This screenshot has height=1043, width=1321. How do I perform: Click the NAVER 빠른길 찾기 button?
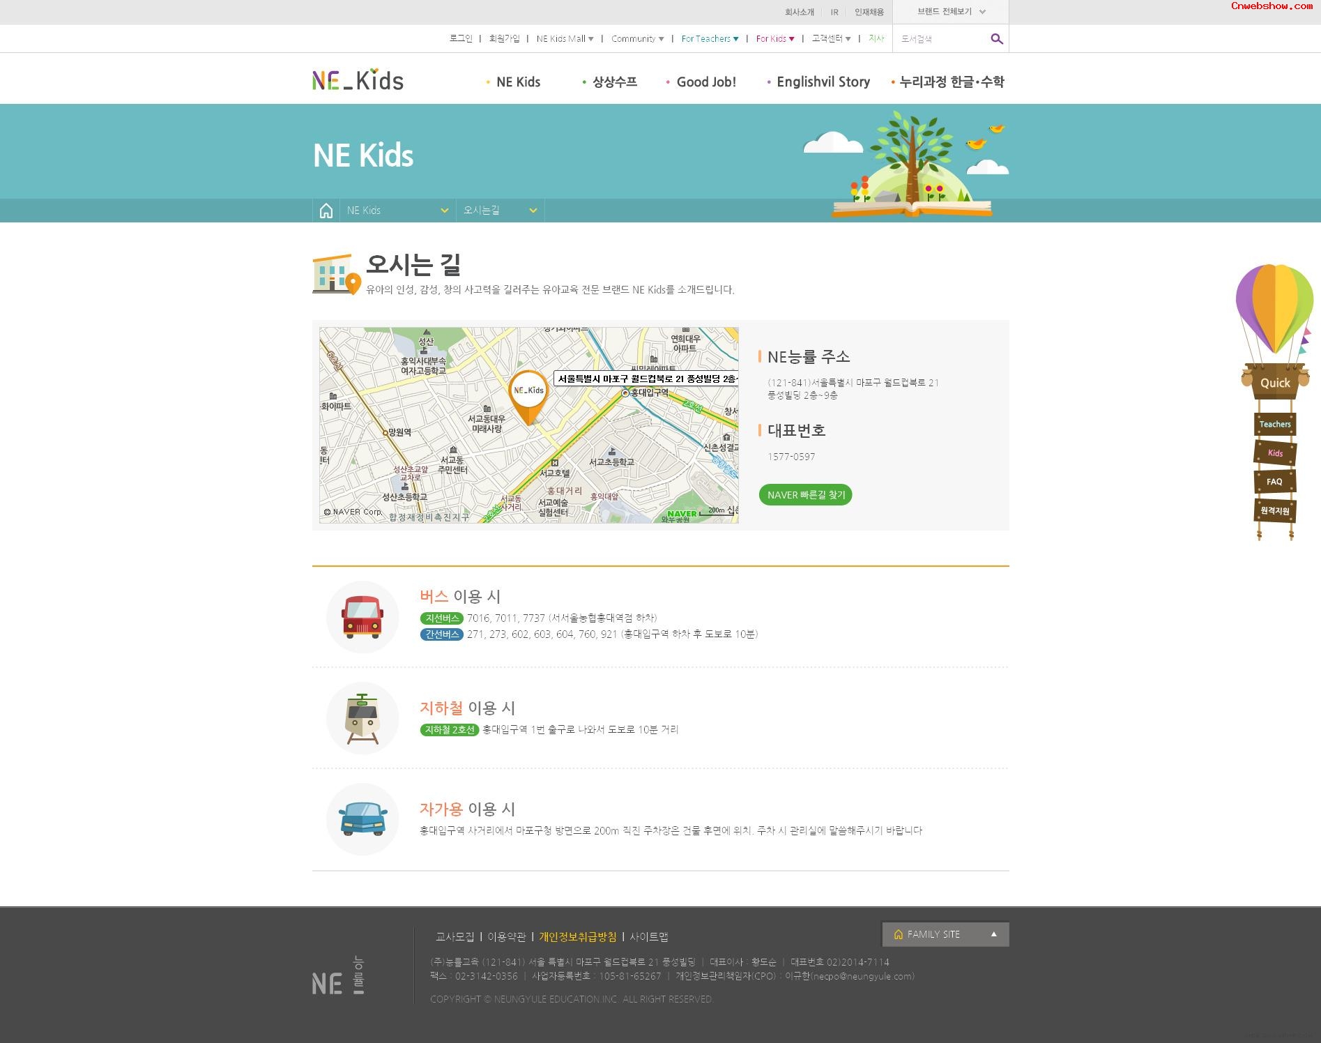pyautogui.click(x=806, y=495)
